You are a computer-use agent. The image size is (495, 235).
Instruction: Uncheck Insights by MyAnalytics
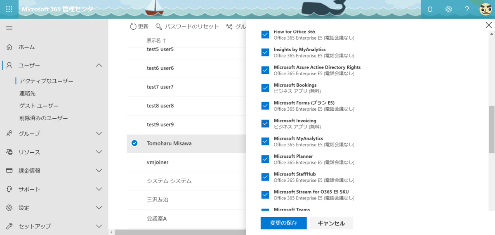(265, 52)
